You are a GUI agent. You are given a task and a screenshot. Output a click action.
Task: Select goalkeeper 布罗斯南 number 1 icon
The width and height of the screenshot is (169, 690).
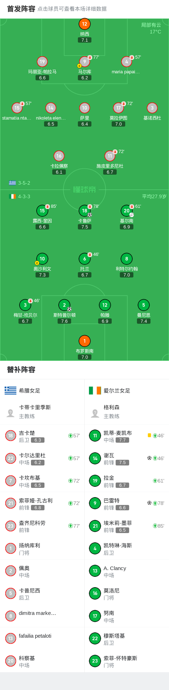[85, 341]
